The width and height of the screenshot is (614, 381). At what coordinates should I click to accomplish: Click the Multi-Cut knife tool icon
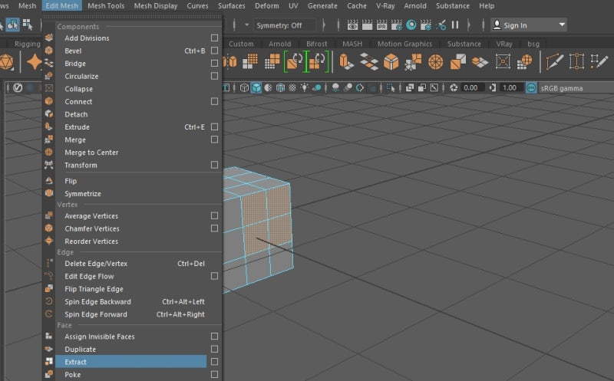[554, 62]
